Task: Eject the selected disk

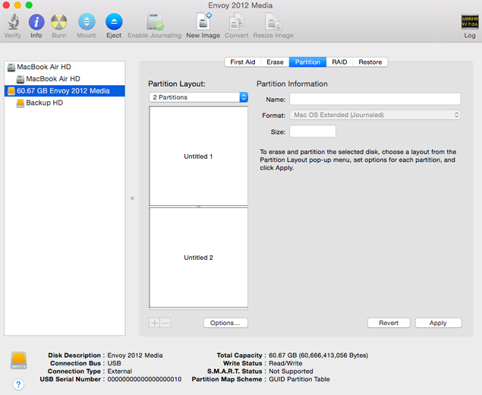Action: click(x=114, y=22)
